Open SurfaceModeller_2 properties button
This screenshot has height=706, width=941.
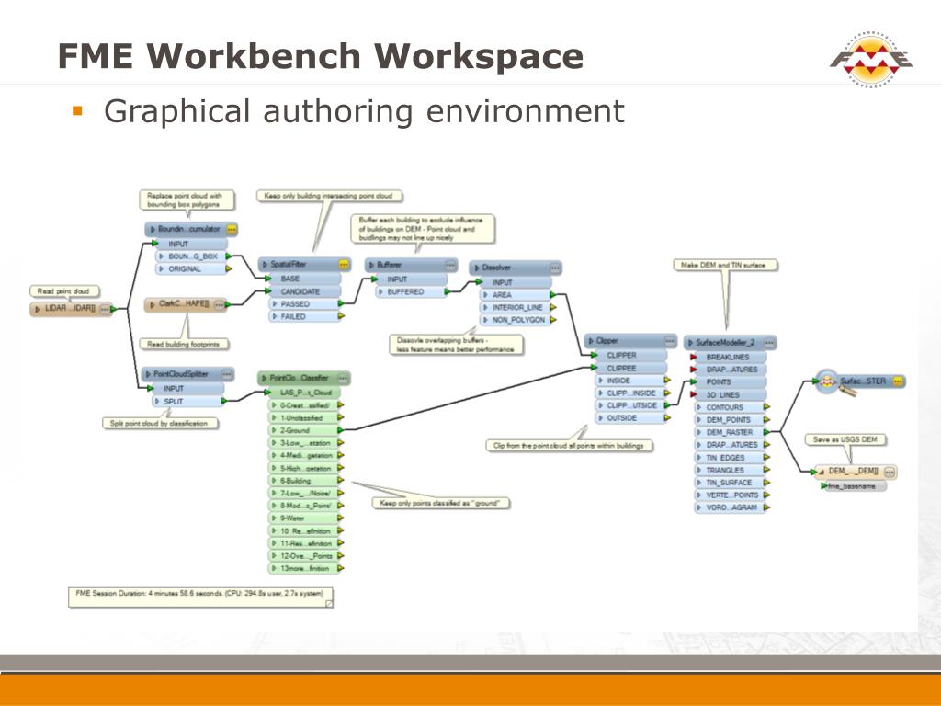click(769, 343)
